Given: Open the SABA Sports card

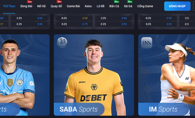Looking at the screenshot, I should pos(94,75).
